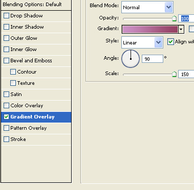Check the Bevel and Emboss checkbox
The image size is (194, 190).
click(6, 61)
